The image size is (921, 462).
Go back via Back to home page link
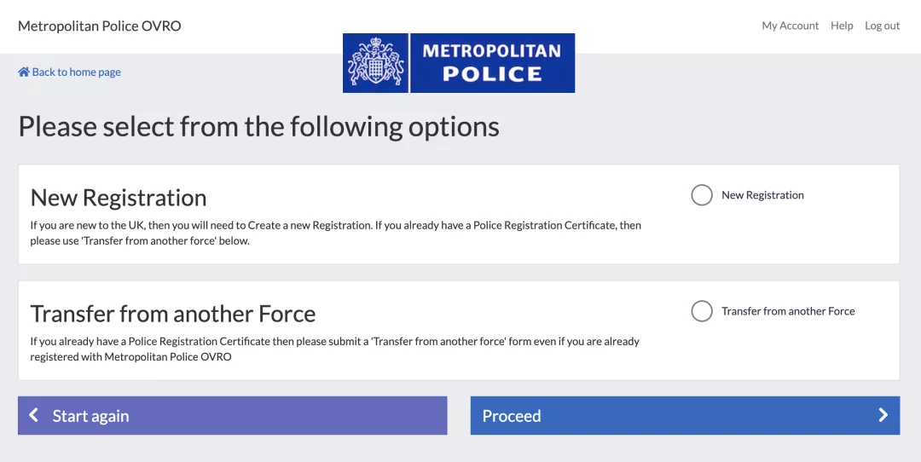click(x=69, y=72)
